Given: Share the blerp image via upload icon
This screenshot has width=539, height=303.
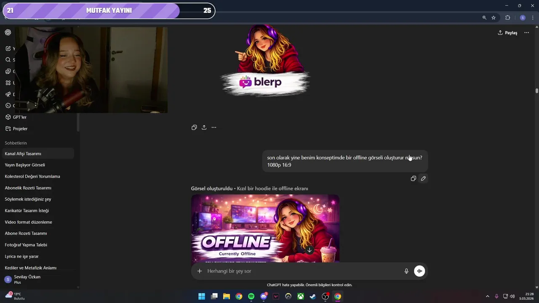Looking at the screenshot, I should 204,127.
